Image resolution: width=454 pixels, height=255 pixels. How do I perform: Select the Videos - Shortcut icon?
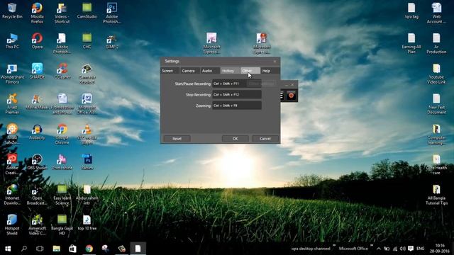click(62, 13)
